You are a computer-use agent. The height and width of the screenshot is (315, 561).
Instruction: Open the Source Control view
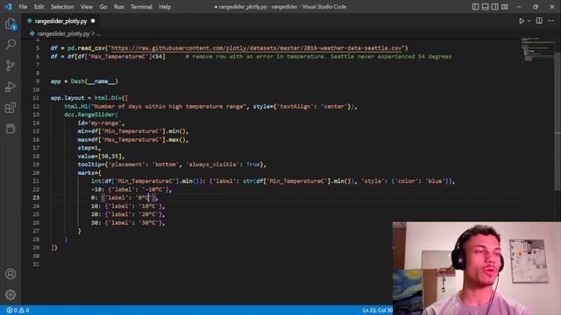coord(11,66)
